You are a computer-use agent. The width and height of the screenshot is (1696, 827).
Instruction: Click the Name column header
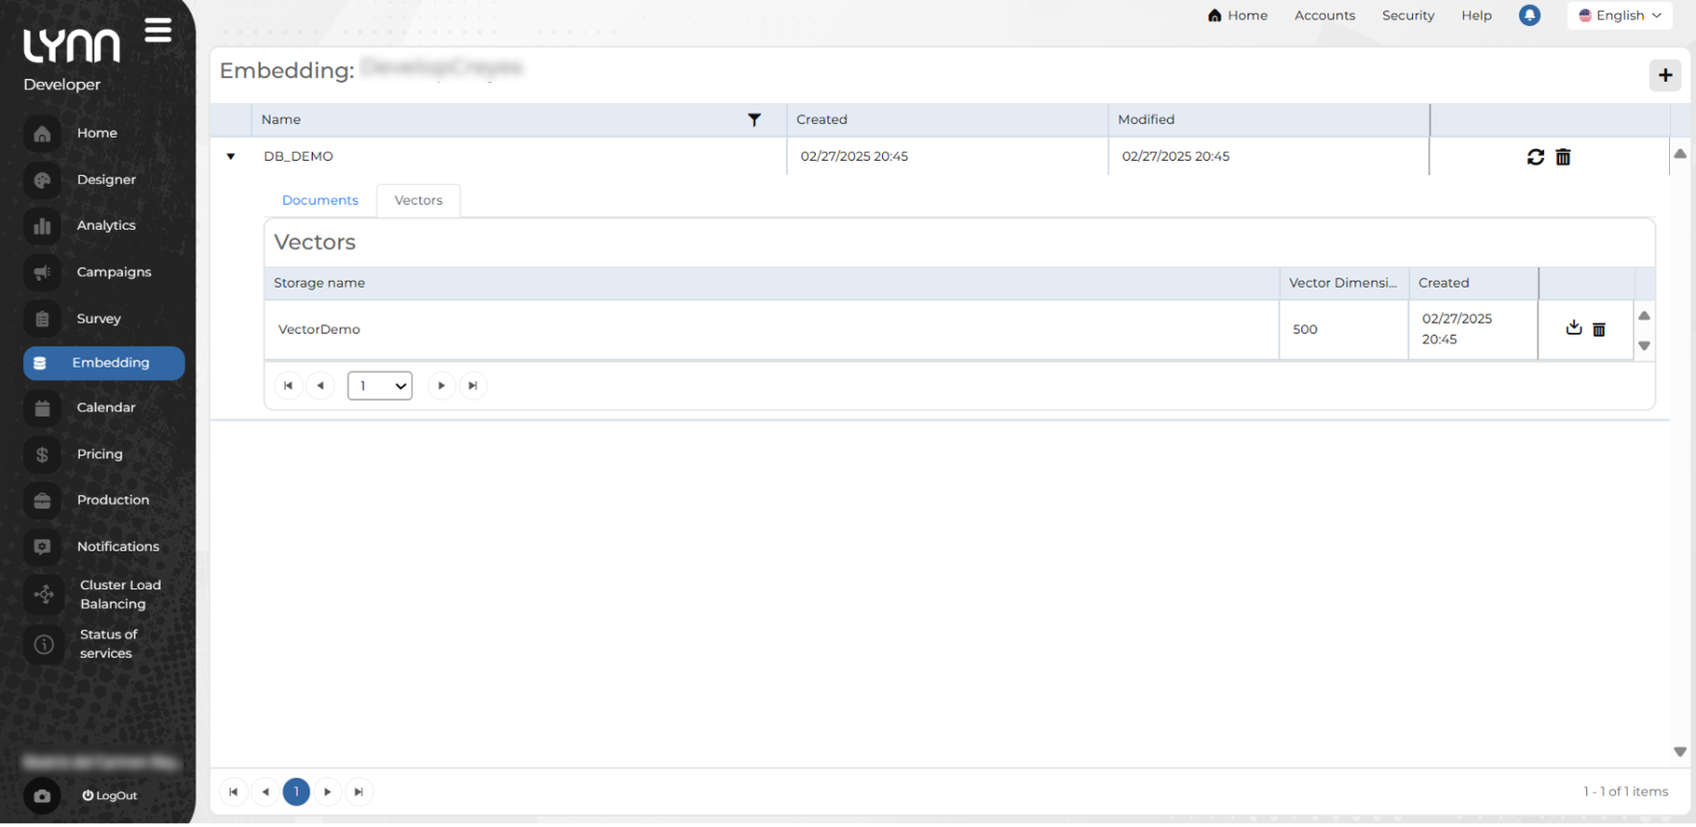(x=519, y=120)
